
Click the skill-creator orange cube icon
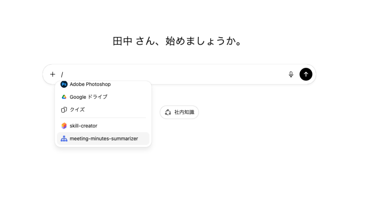click(64, 126)
